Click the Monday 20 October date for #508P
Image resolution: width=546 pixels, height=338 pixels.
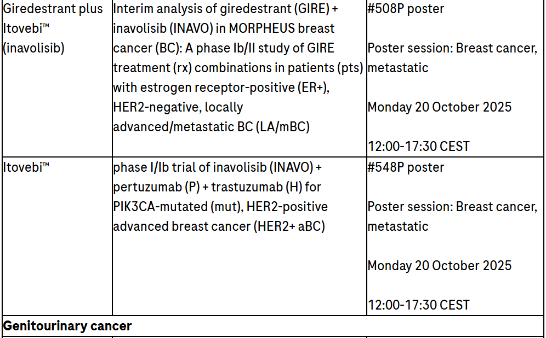pos(440,107)
